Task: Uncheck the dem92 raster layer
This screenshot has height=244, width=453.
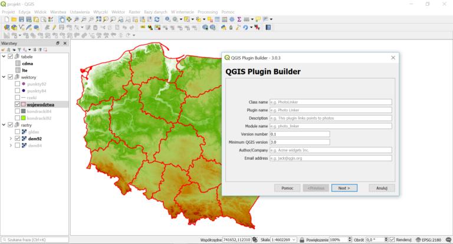Action: click(x=17, y=139)
